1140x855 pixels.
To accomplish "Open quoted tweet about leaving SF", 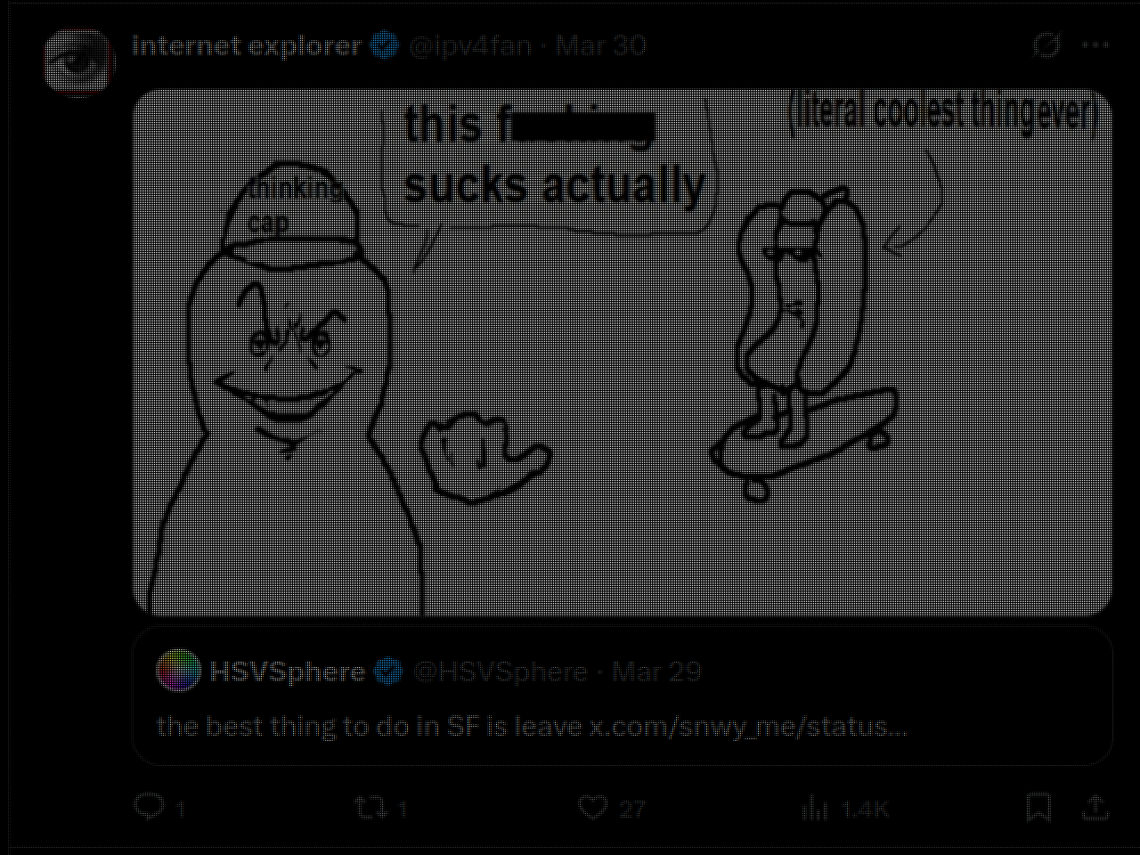I will [x=623, y=696].
